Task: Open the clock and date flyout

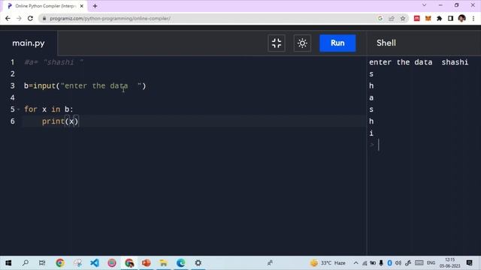Action: 450,262
